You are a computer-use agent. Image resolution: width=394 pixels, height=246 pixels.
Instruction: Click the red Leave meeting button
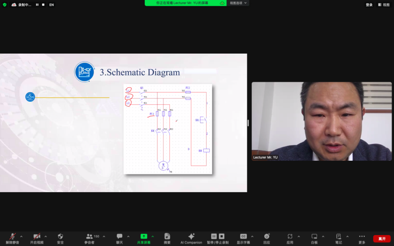382,239
